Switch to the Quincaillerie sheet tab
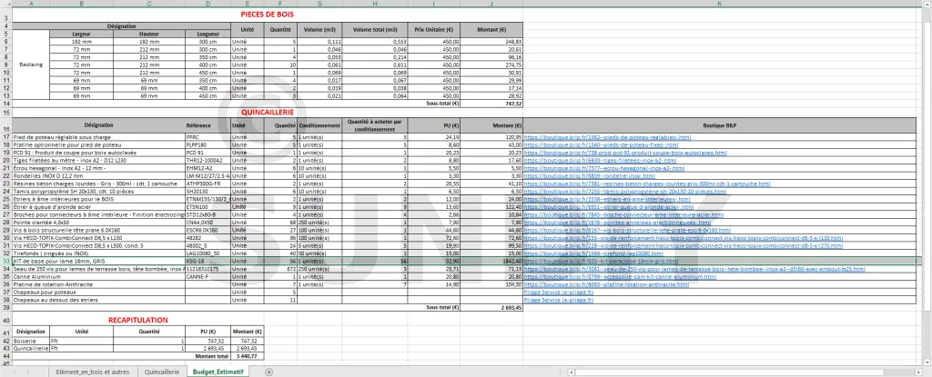The height and width of the screenshot is (377, 932). pos(160,372)
